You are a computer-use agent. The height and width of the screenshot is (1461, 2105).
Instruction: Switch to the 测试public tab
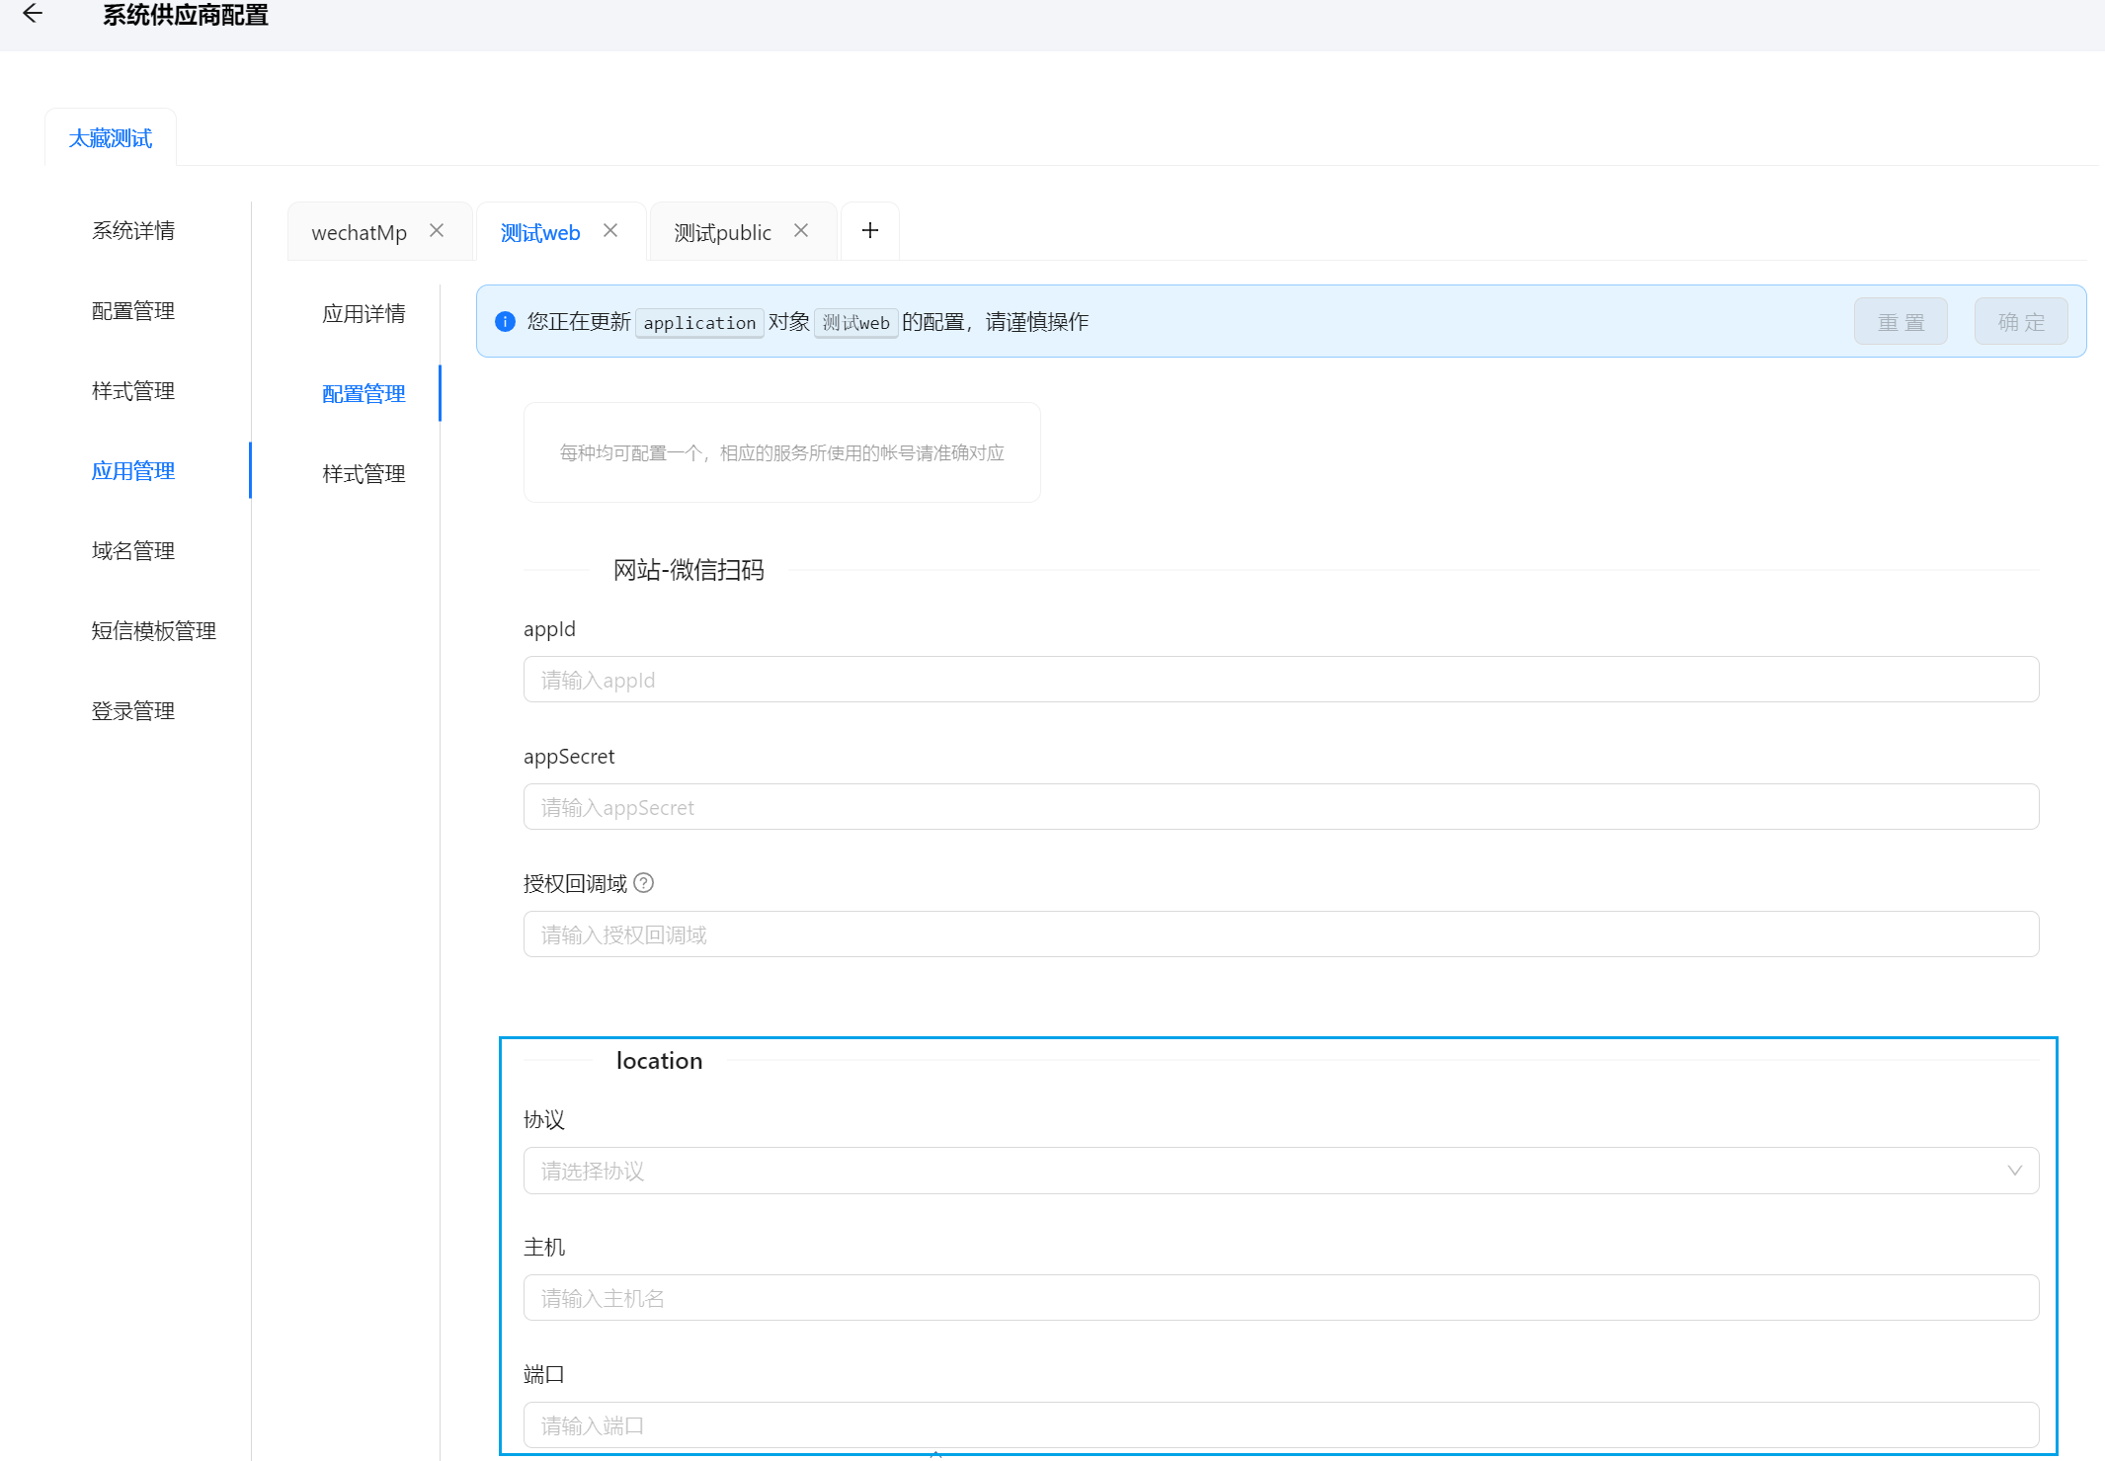coord(722,233)
